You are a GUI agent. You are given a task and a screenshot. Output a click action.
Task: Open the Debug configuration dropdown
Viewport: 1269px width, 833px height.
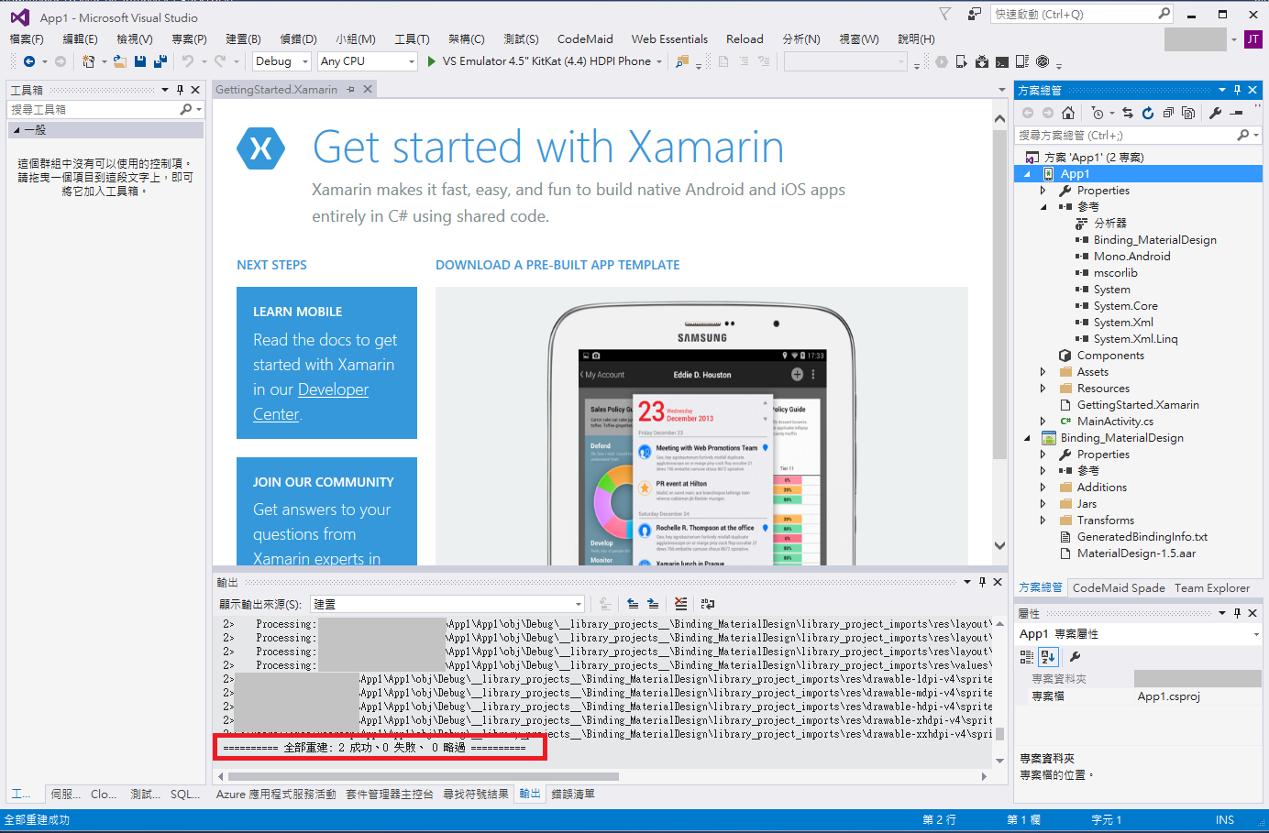[281, 61]
